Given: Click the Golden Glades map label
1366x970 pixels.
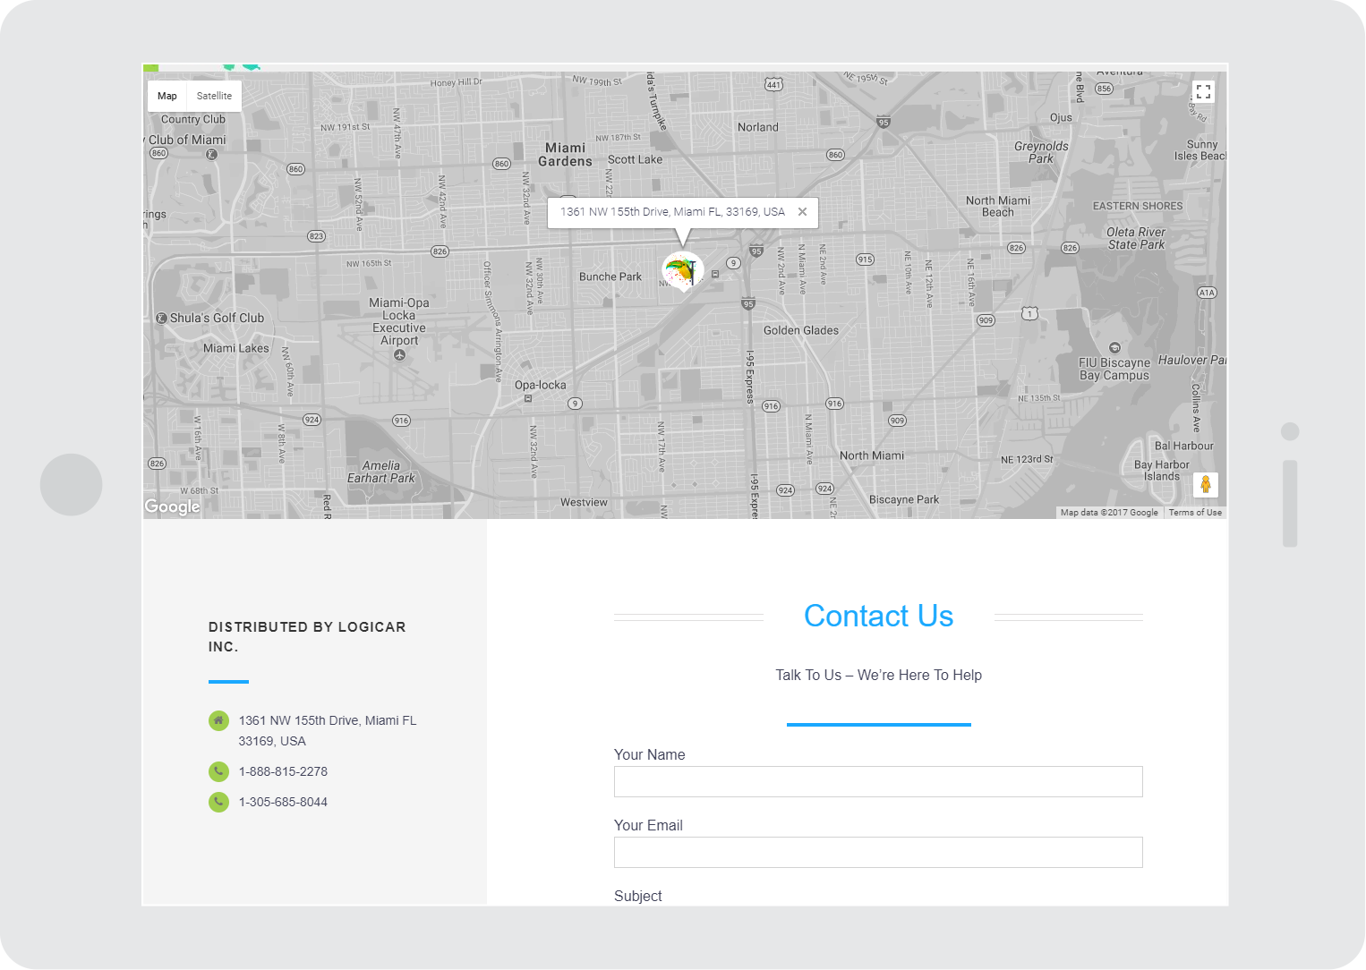Looking at the screenshot, I should (x=801, y=330).
